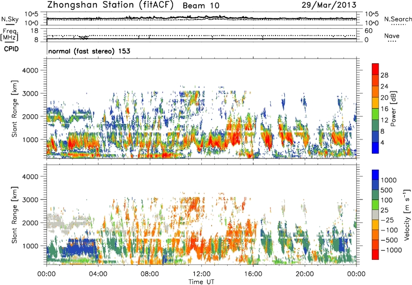
Task: Click the Power panel "Slant Range [km]" label
Action: tap(14, 109)
